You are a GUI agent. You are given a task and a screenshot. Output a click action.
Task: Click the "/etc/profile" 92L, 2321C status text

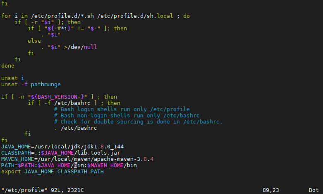(x=43, y=190)
